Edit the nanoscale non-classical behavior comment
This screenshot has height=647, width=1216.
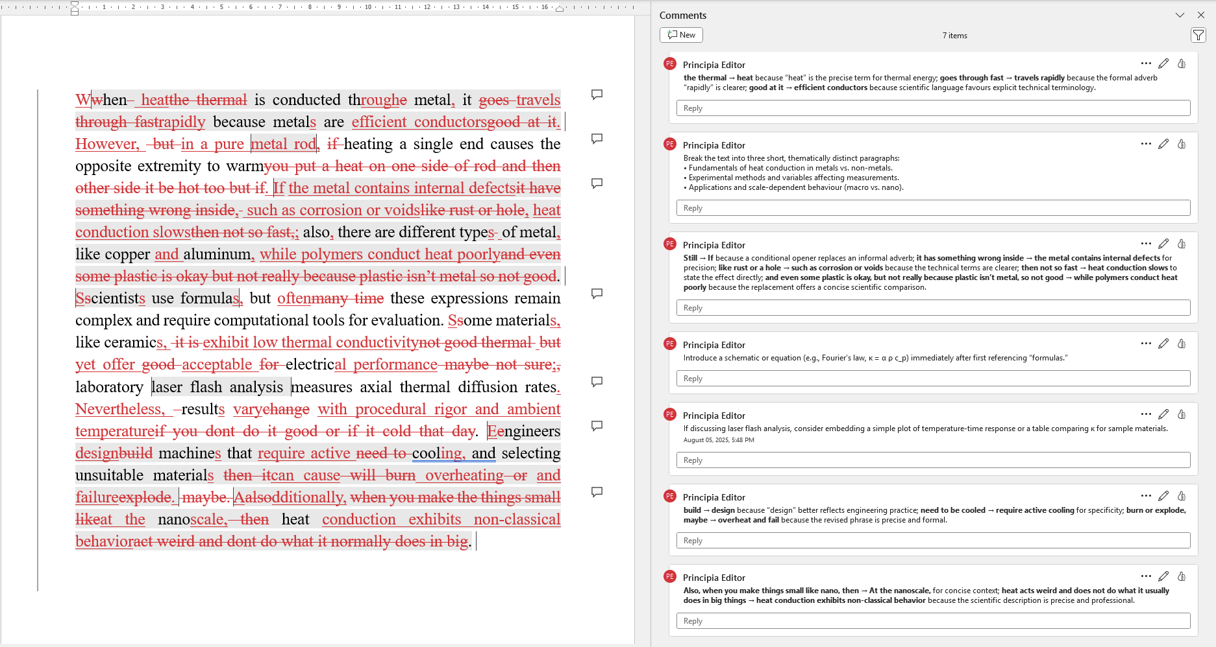click(1163, 576)
